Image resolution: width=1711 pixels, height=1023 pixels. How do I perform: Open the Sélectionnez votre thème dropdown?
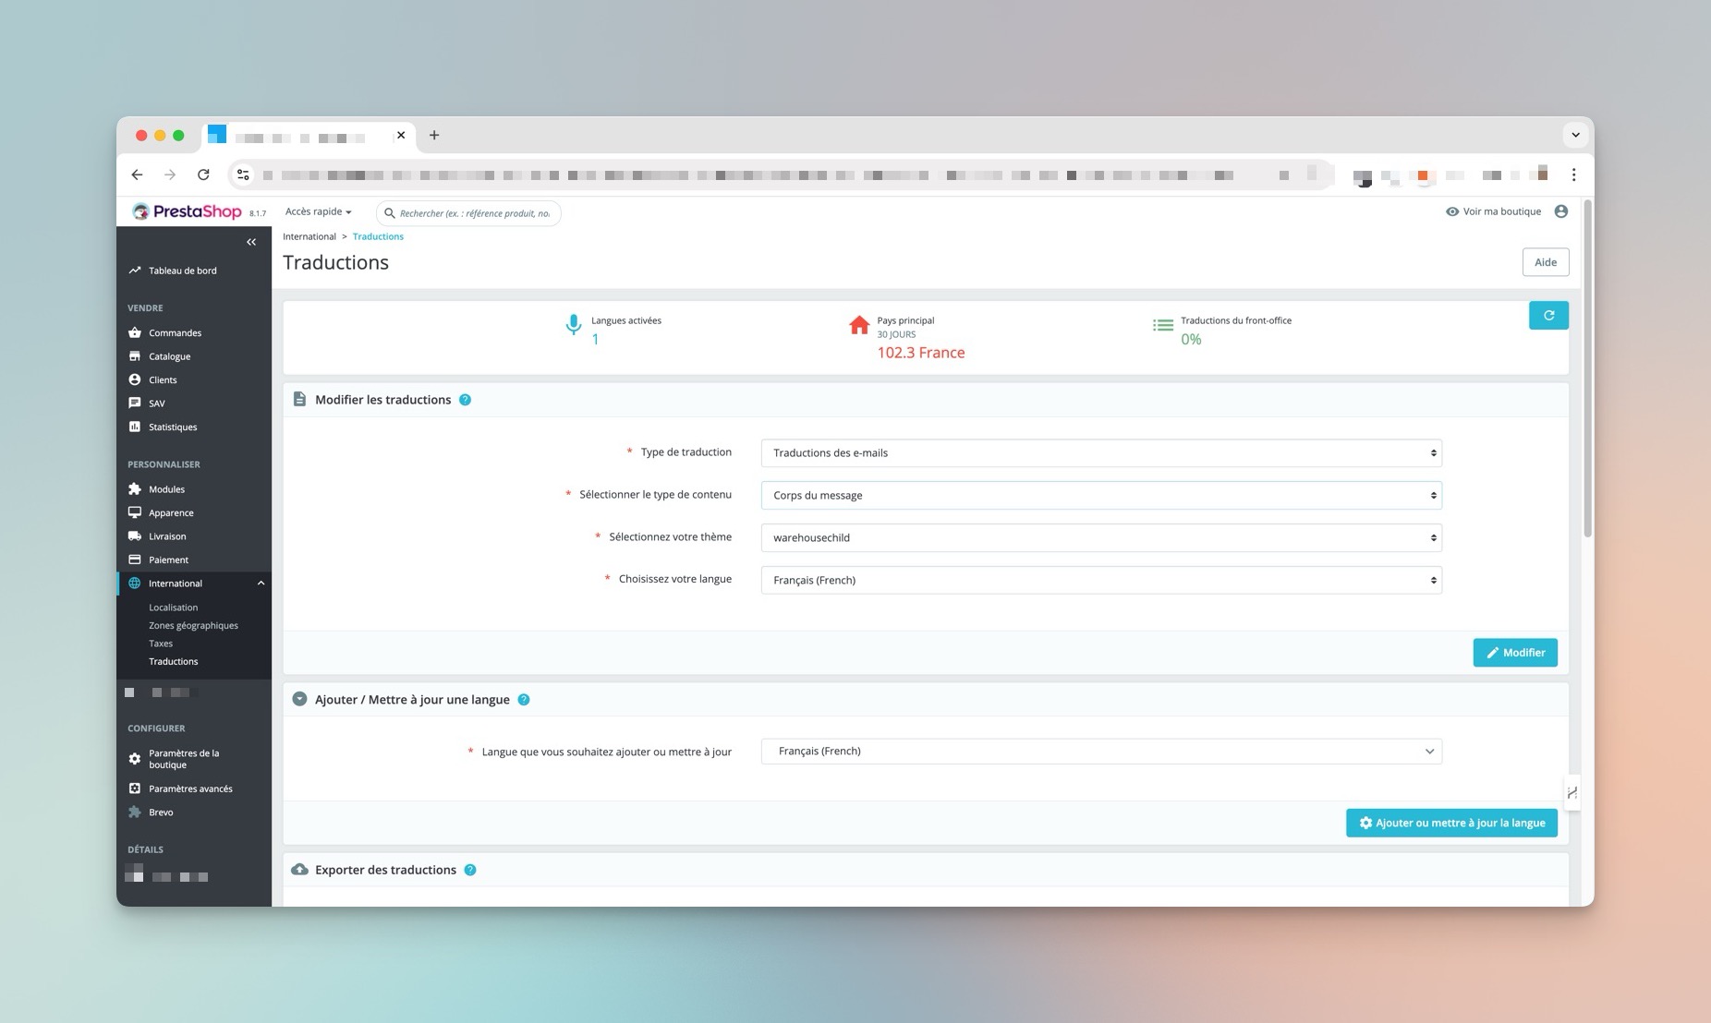click(x=1099, y=537)
